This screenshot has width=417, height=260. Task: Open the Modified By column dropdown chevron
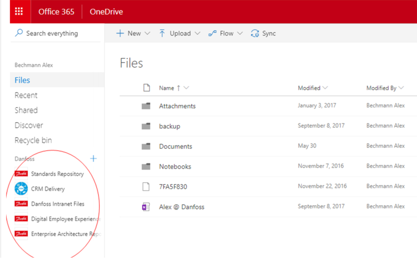[402, 88]
